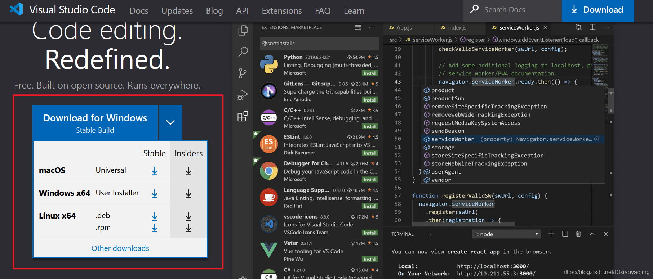Screen dimensions: 653x279
Task: Click the Python extension icon
Action: click(x=269, y=64)
